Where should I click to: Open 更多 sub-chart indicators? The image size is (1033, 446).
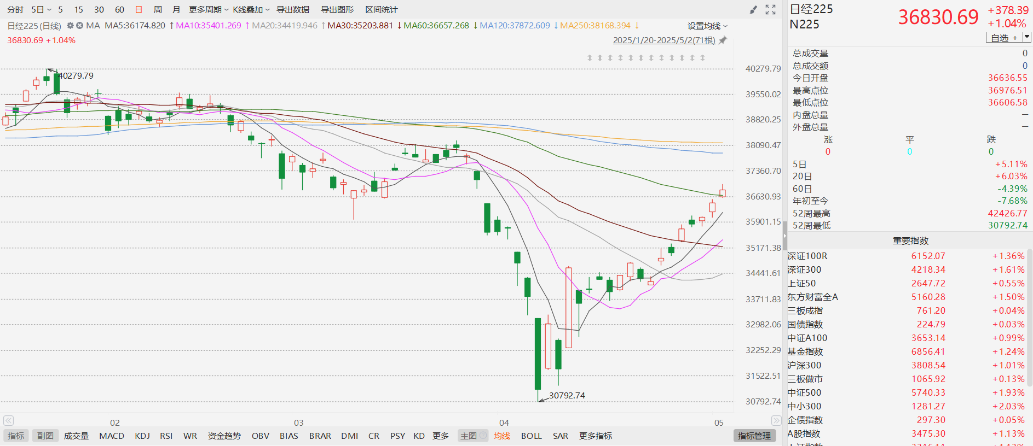pyautogui.click(x=441, y=436)
